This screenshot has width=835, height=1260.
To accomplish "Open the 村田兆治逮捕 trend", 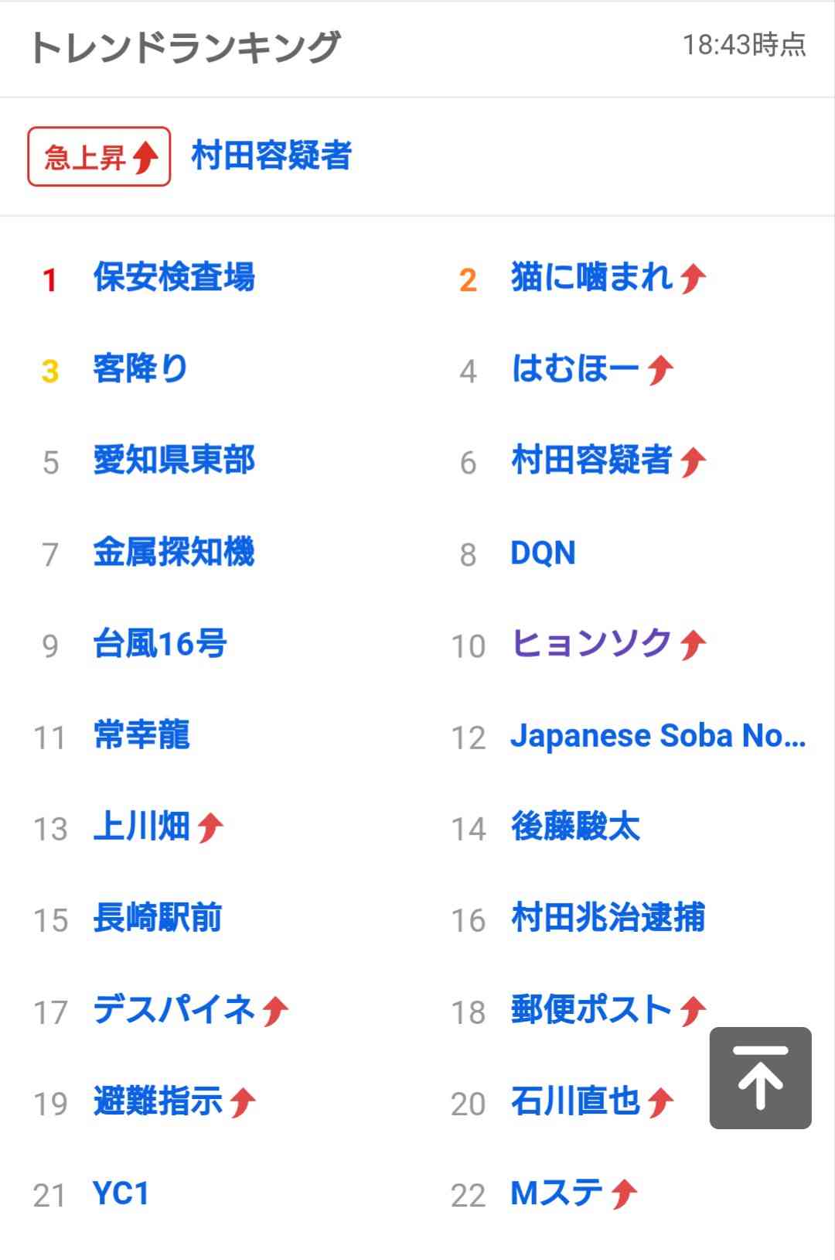I will pos(608,918).
